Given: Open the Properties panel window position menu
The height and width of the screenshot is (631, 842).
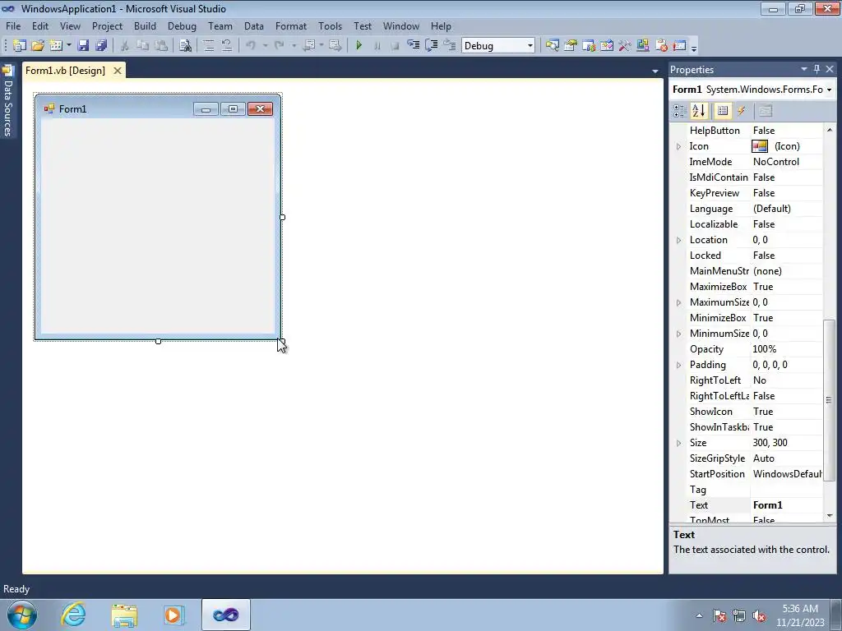Looking at the screenshot, I should 804,69.
